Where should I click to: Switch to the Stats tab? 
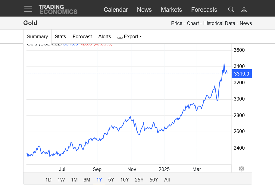pyautogui.click(x=60, y=36)
